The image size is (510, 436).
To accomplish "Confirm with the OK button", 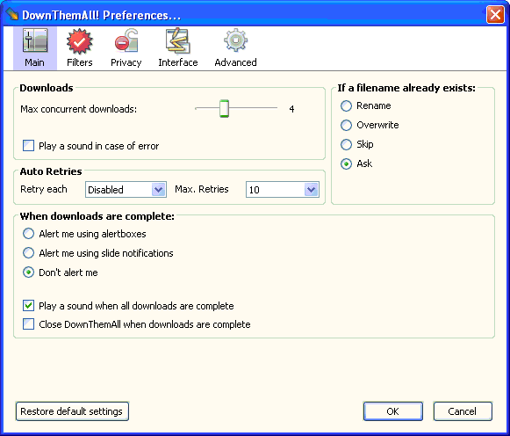I will point(393,411).
